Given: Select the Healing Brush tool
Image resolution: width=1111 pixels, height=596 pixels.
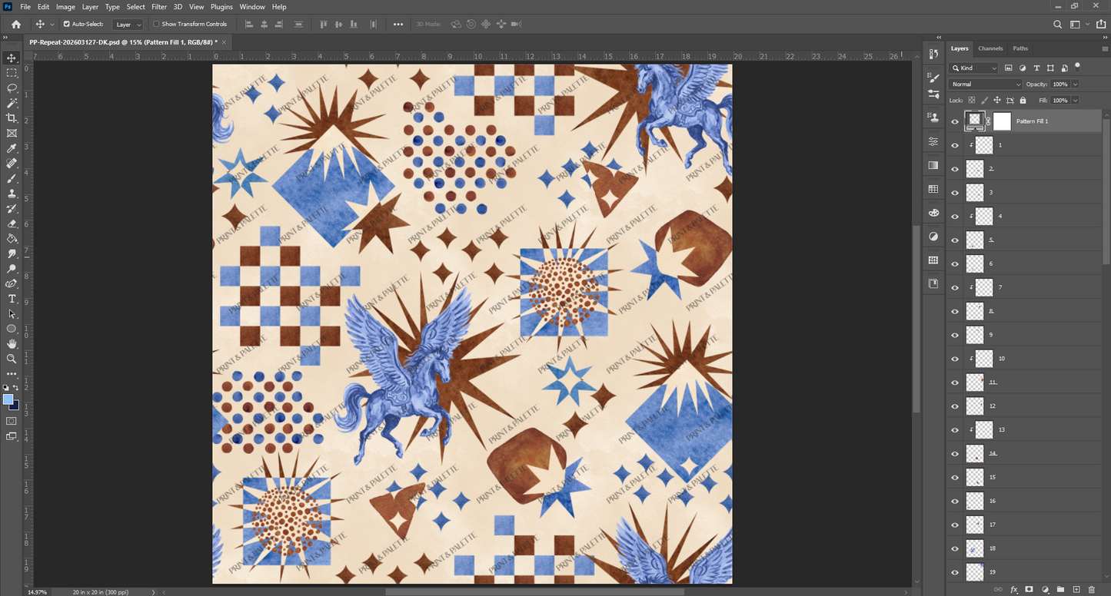Looking at the screenshot, I should click(12, 163).
